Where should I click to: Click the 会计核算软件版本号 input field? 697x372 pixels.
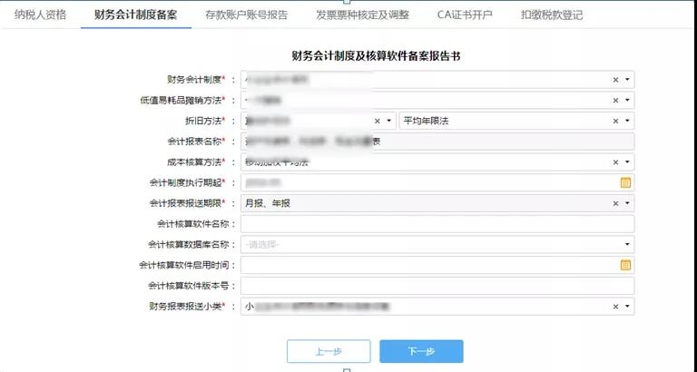(x=437, y=286)
